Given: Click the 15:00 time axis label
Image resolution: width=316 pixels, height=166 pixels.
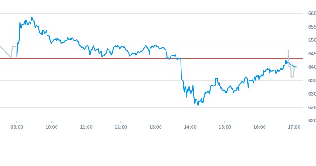Looking at the screenshot, I should 225,127.
